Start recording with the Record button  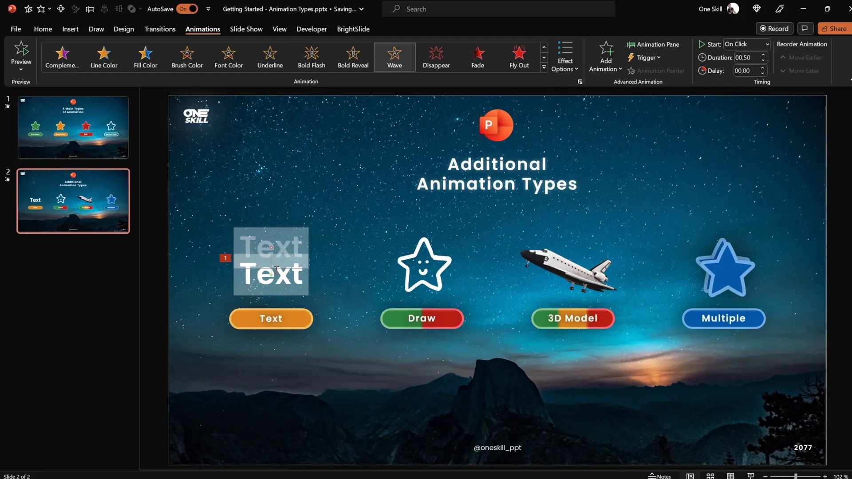coord(774,28)
